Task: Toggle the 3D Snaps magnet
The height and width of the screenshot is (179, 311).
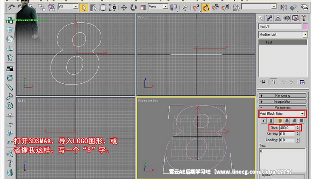Action: tap(196, 8)
